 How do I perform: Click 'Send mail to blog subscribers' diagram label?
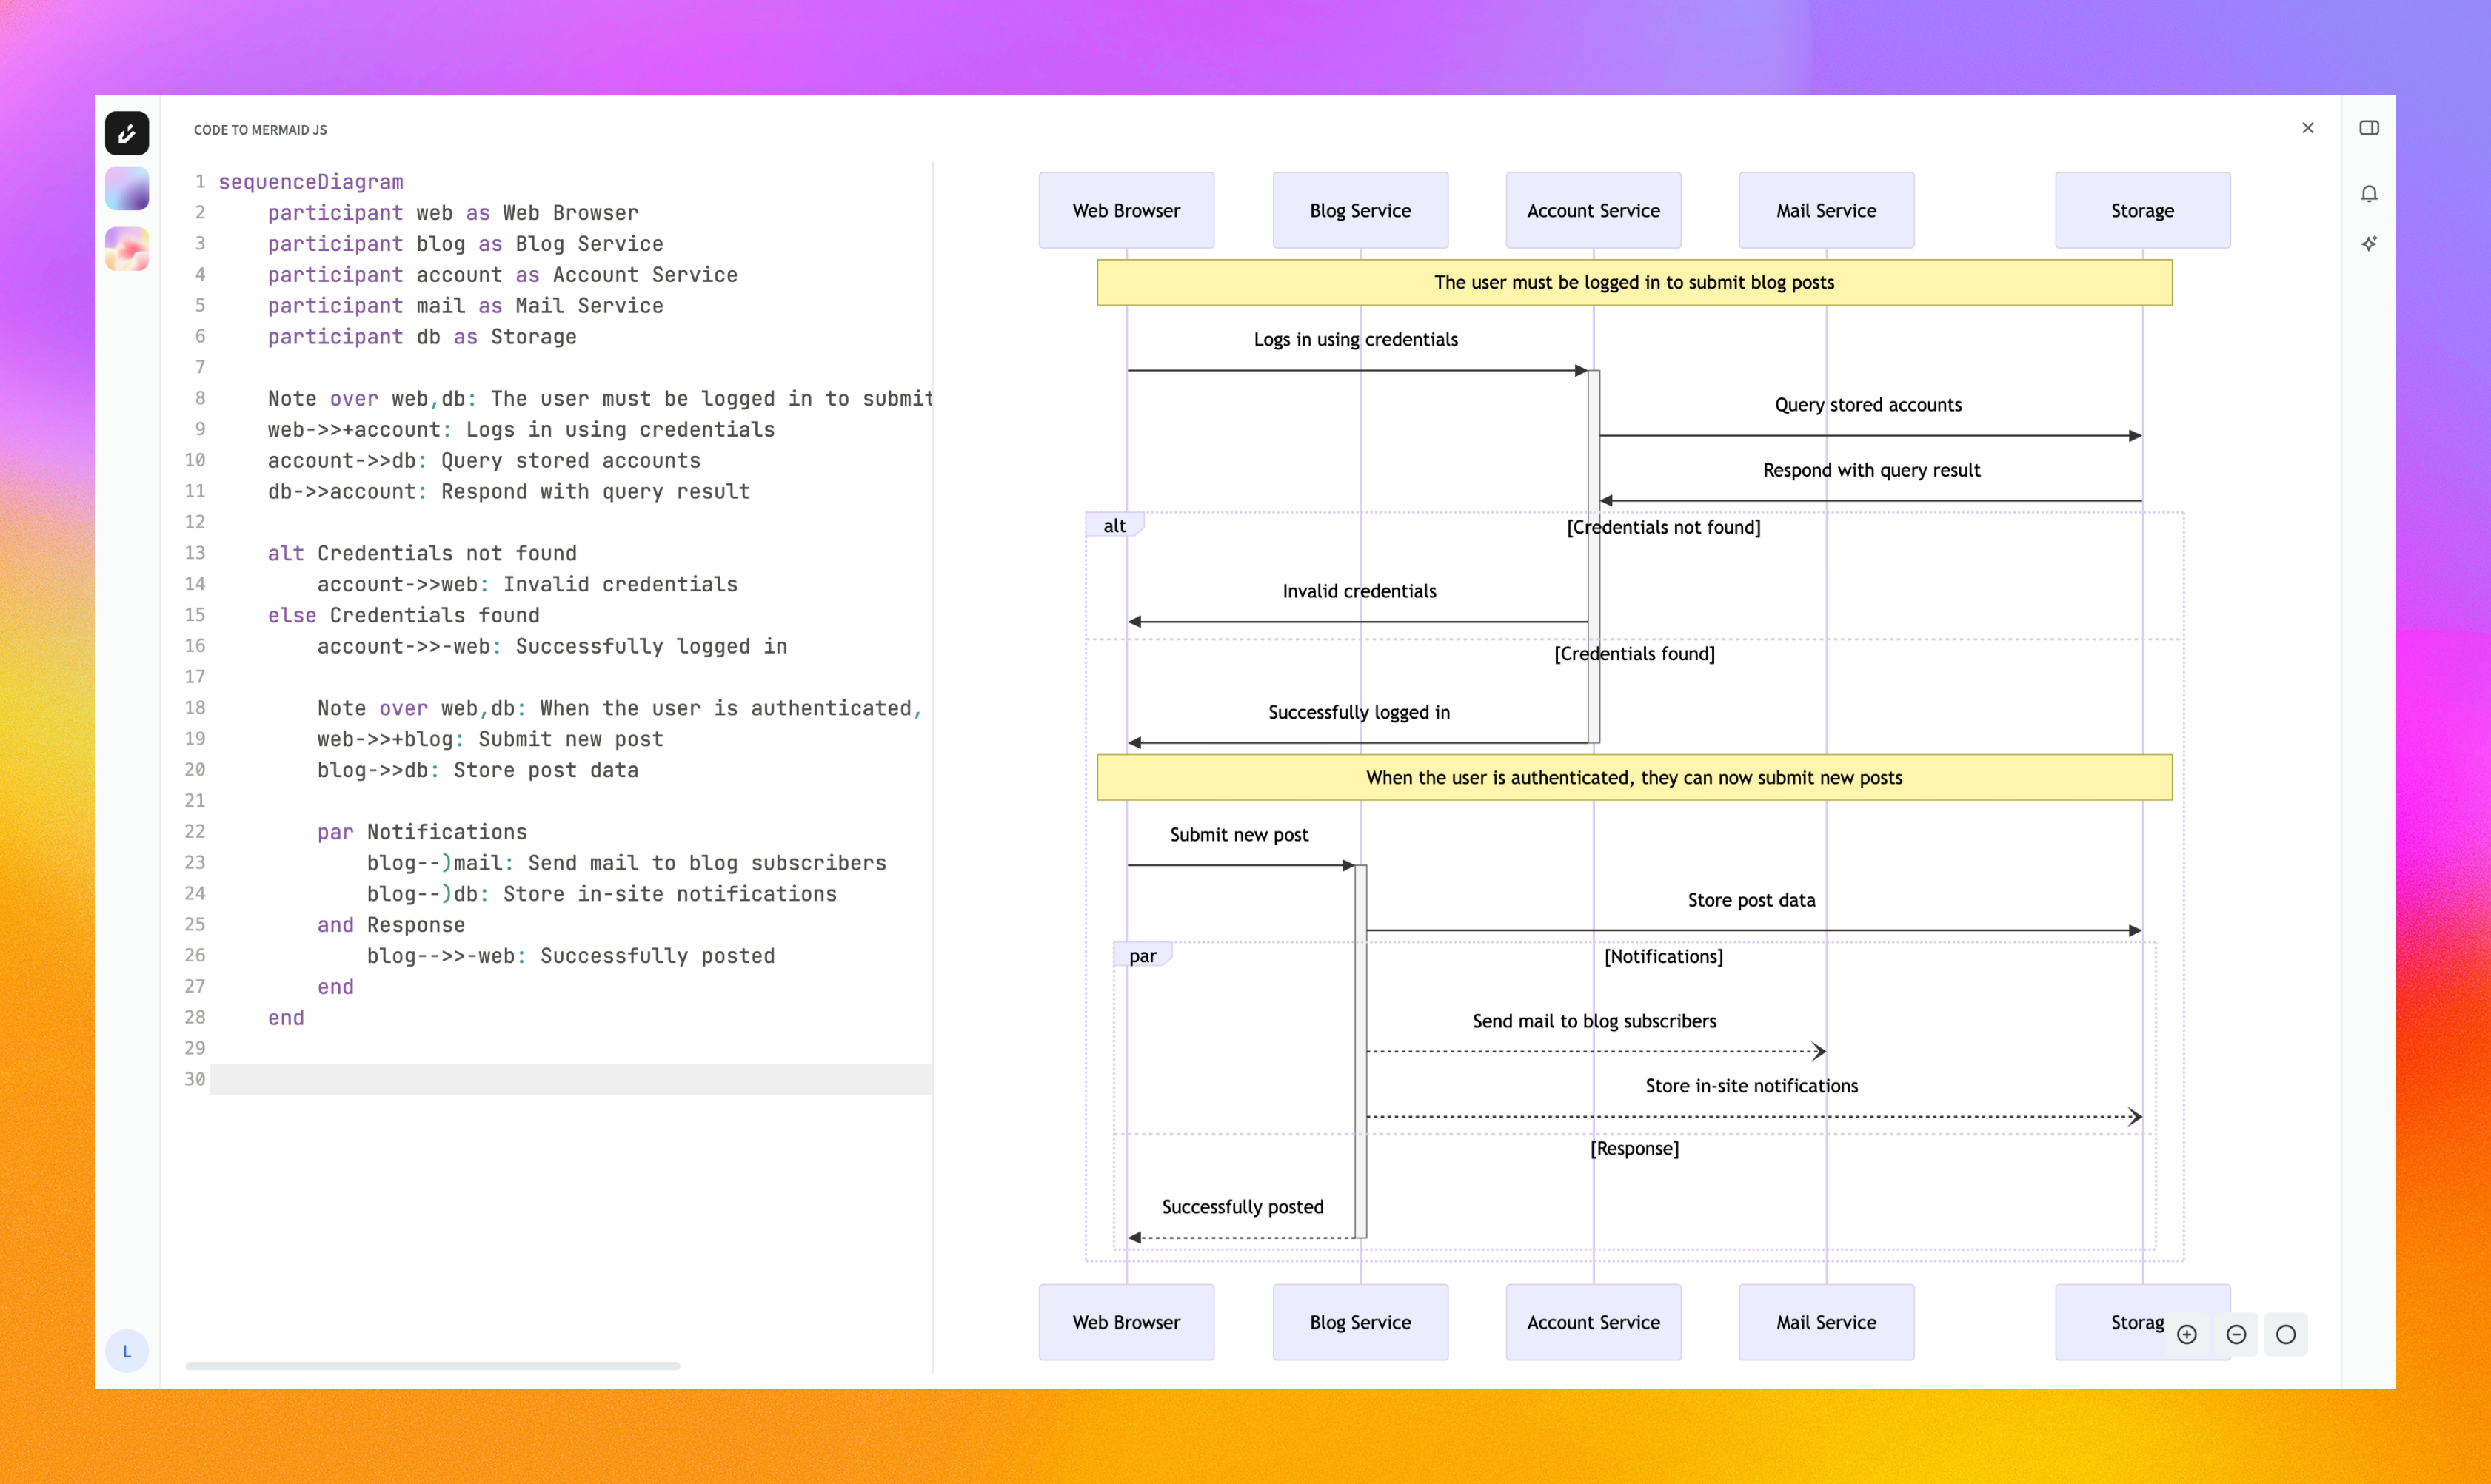click(1595, 1021)
